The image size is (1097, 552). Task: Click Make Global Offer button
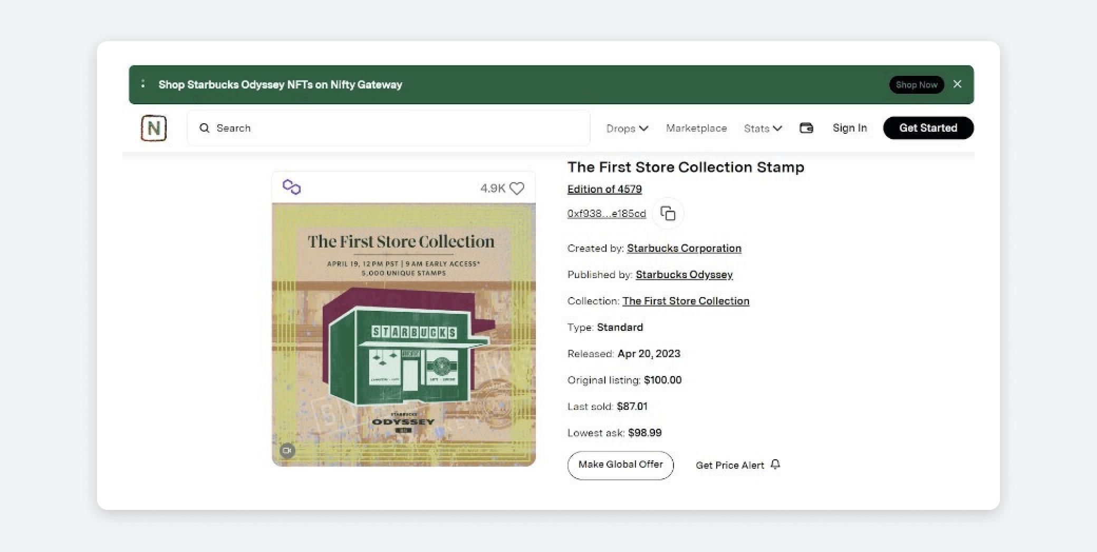(620, 465)
